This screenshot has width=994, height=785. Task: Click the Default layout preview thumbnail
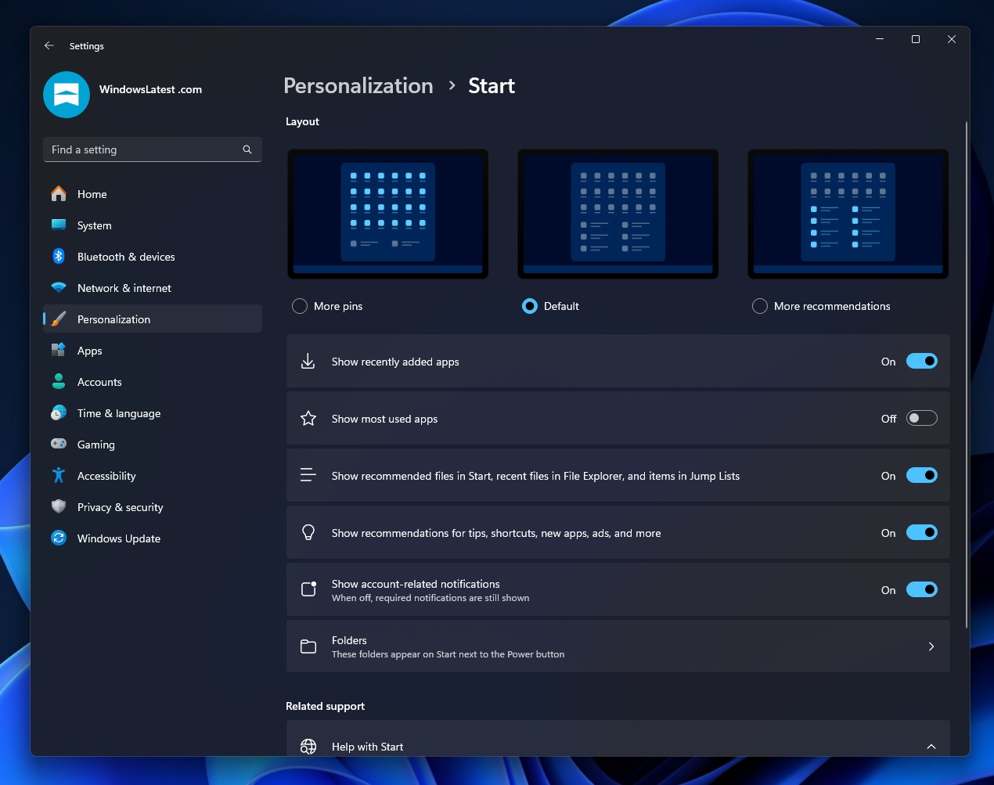[x=618, y=214]
